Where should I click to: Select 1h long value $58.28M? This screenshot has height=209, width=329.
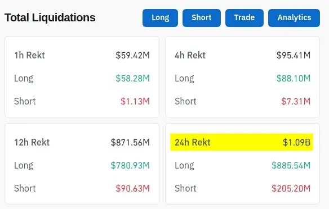tap(132, 79)
